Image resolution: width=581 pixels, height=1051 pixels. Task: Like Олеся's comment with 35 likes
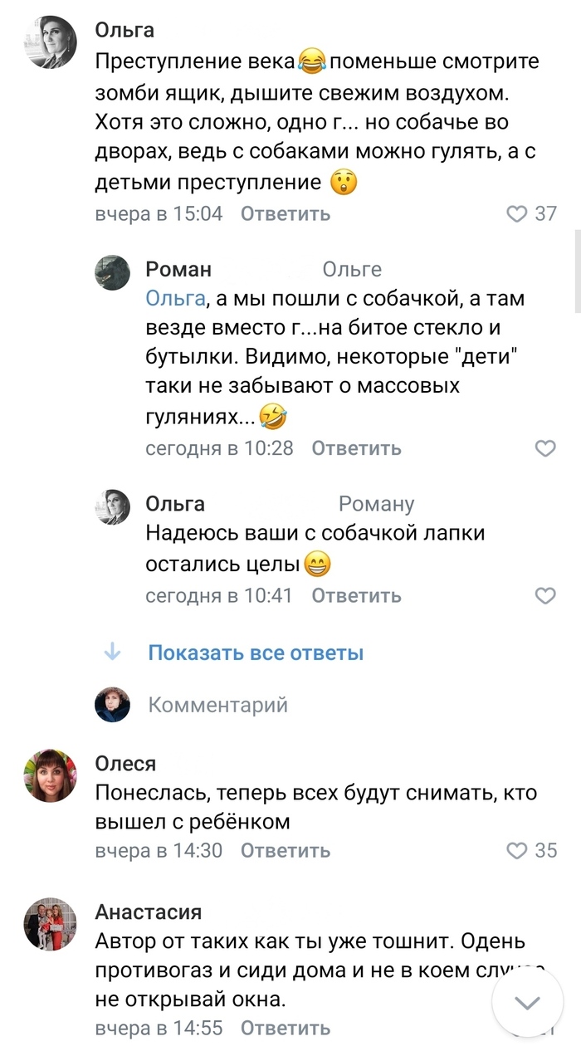pos(517,851)
